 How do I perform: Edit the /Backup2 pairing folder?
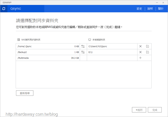(x=148, y=52)
